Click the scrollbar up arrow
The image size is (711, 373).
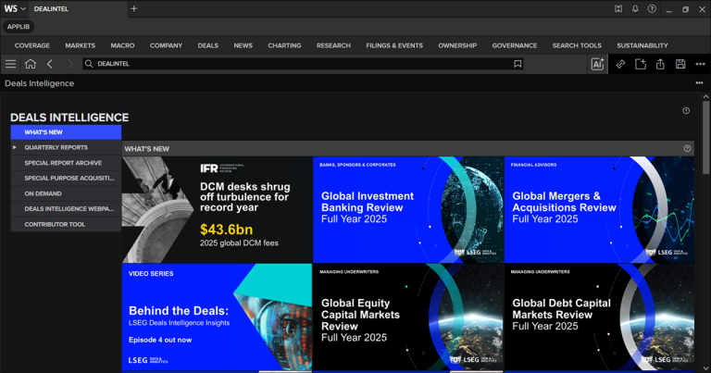pyautogui.click(x=705, y=96)
